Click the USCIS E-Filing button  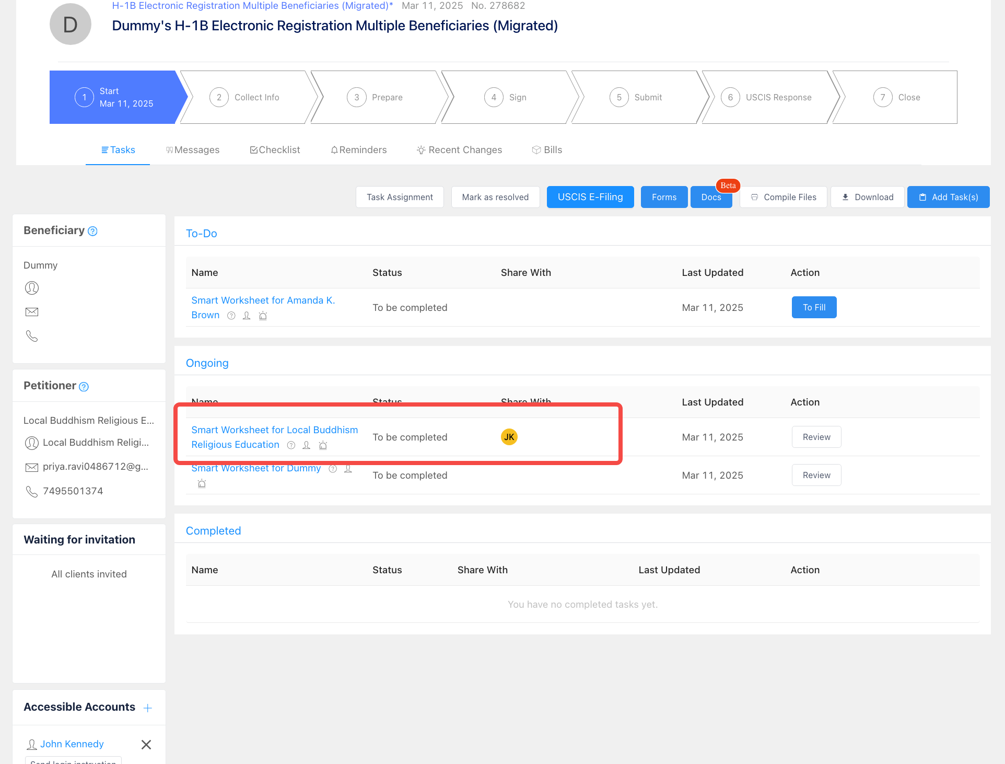590,197
